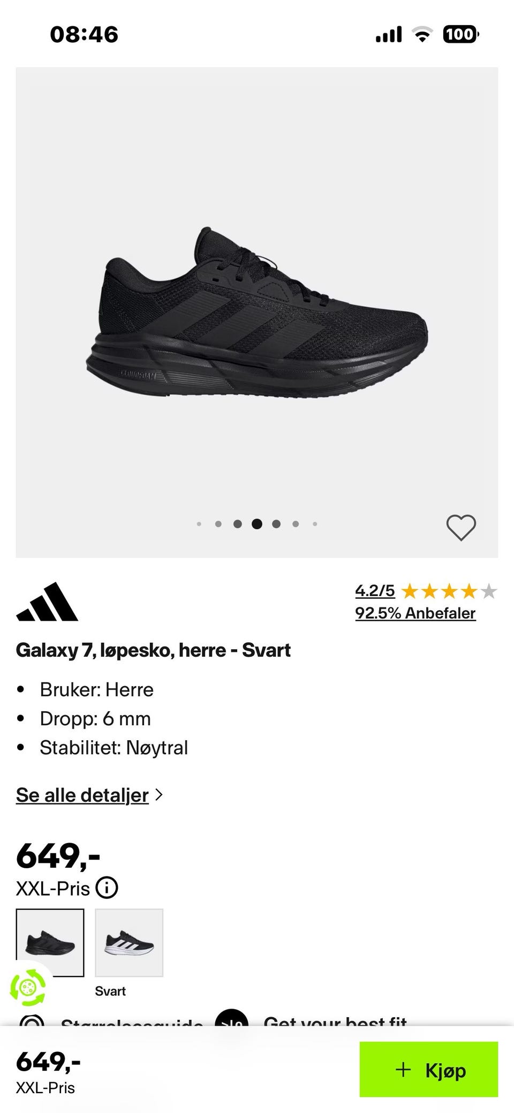Open the Get your best fit option
The width and height of the screenshot is (514, 1113).
click(x=335, y=1020)
